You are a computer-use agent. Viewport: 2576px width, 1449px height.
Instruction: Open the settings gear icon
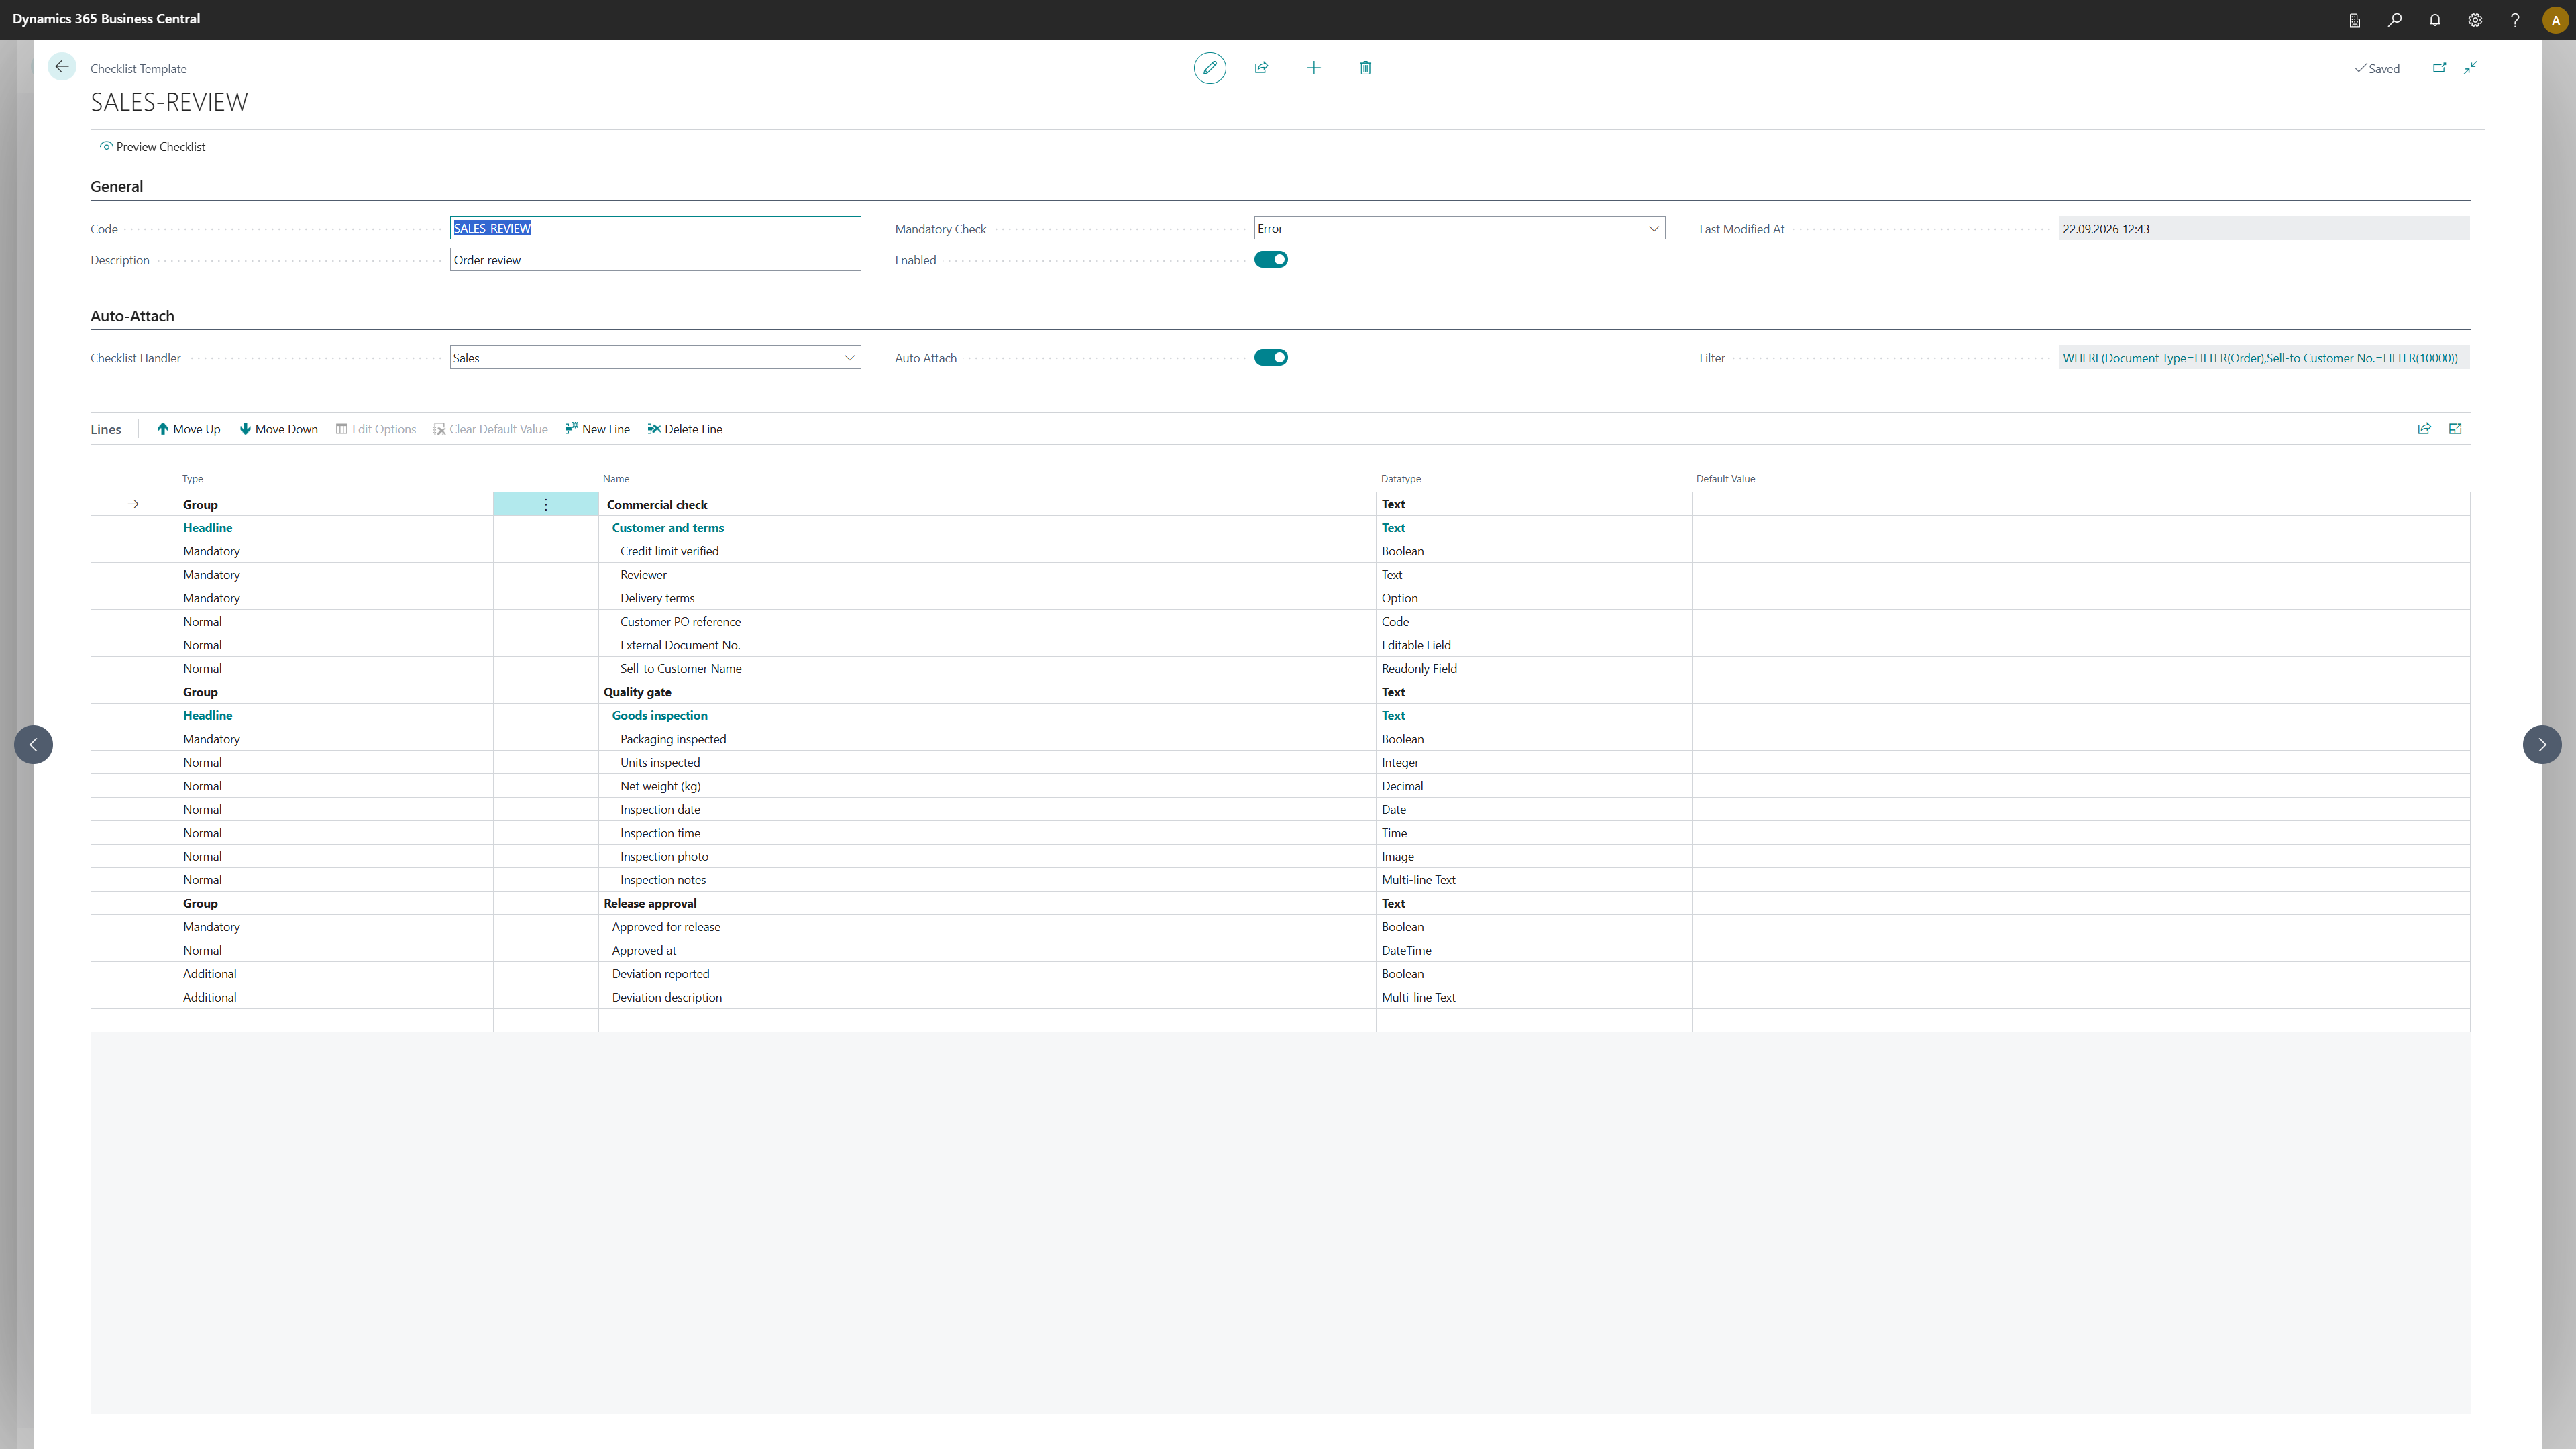click(x=2475, y=20)
